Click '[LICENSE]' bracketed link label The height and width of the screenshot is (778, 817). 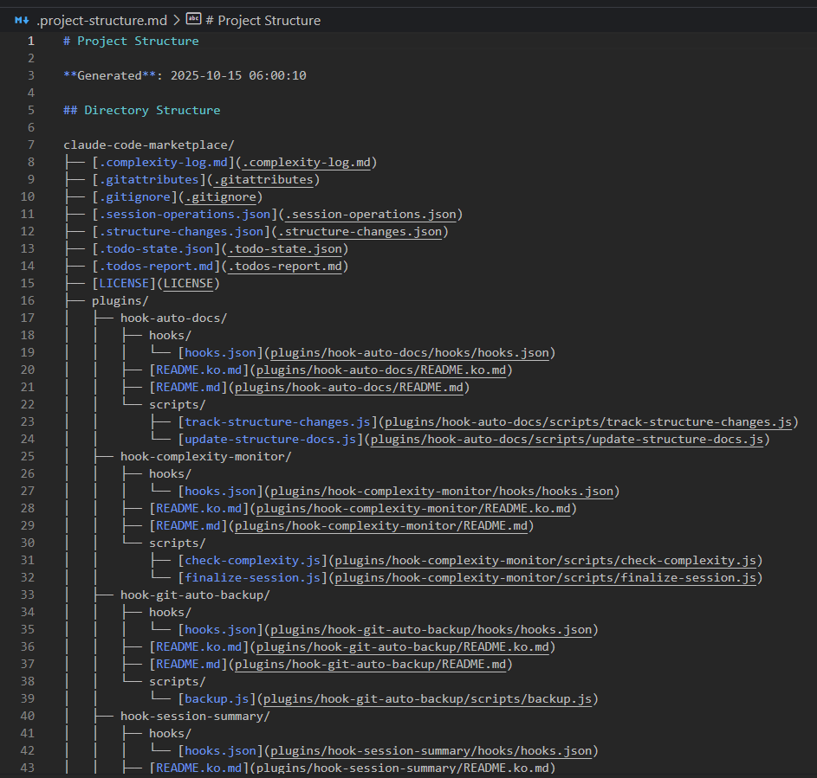tap(124, 283)
